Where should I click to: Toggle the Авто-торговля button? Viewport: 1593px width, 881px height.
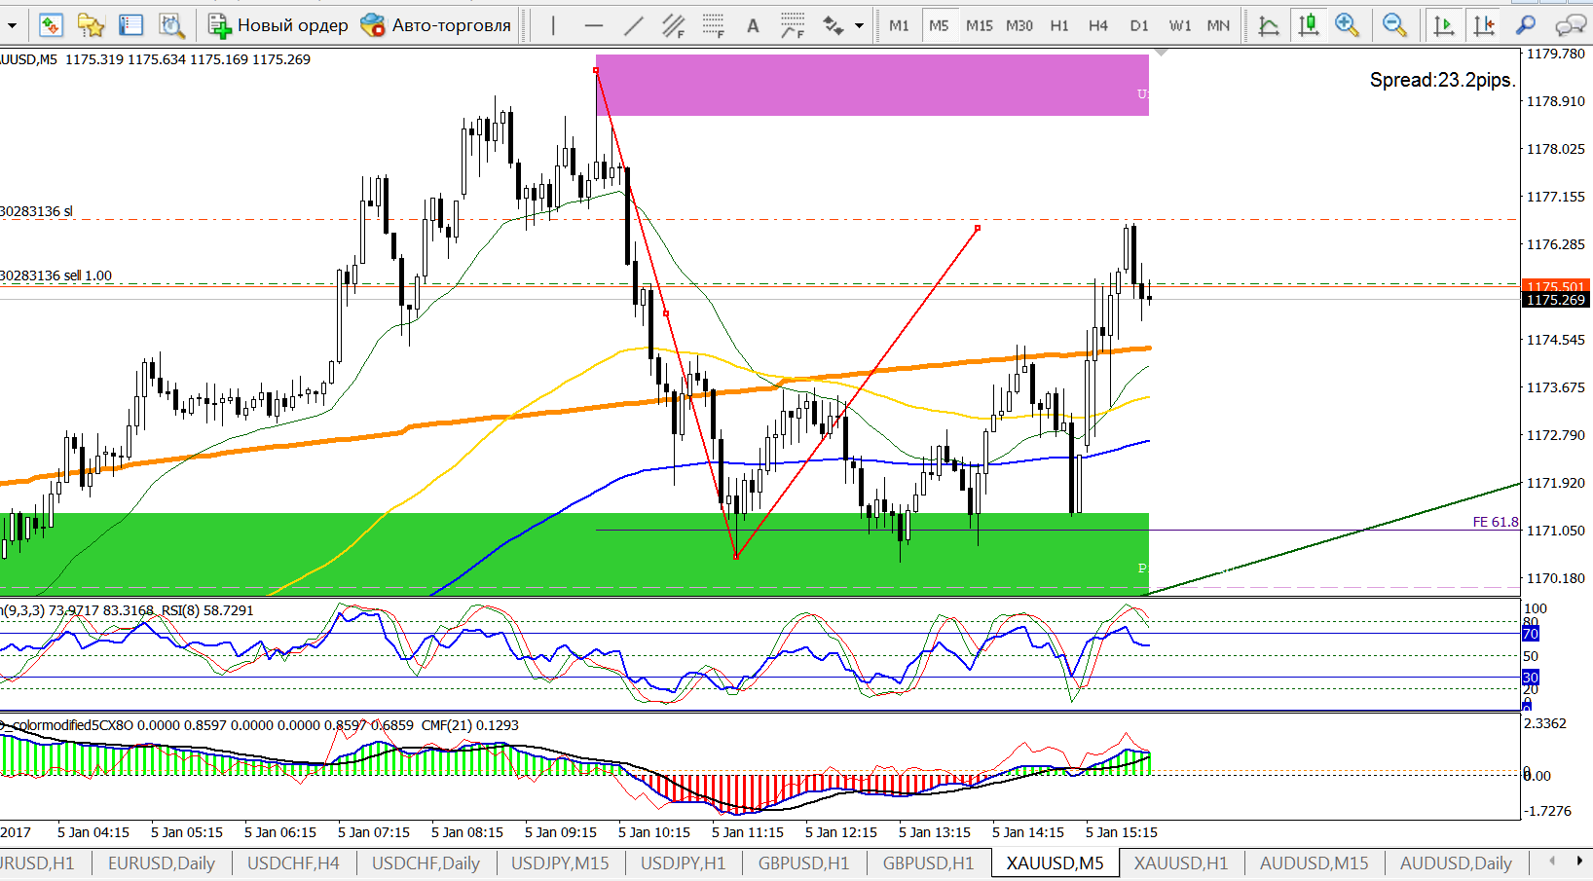point(435,25)
